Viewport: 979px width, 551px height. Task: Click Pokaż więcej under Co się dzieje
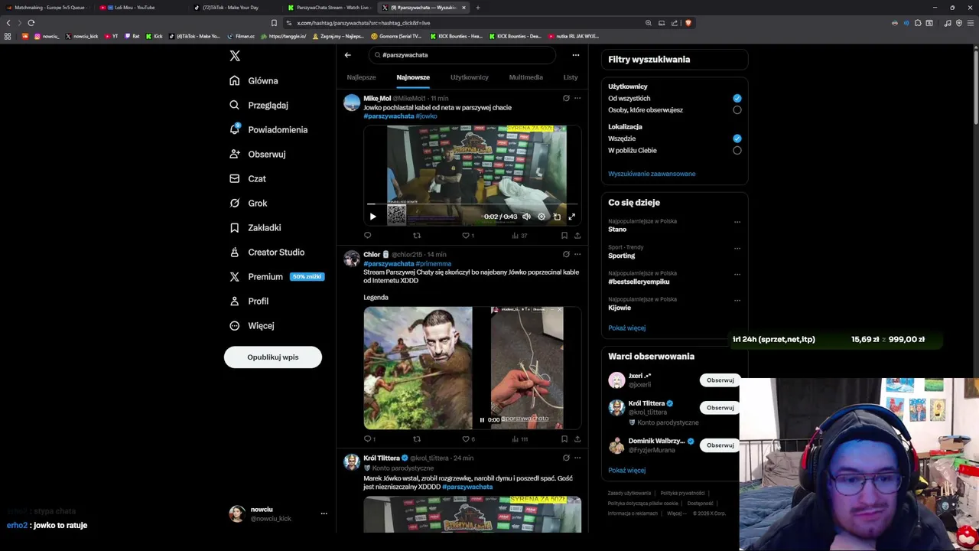point(626,328)
